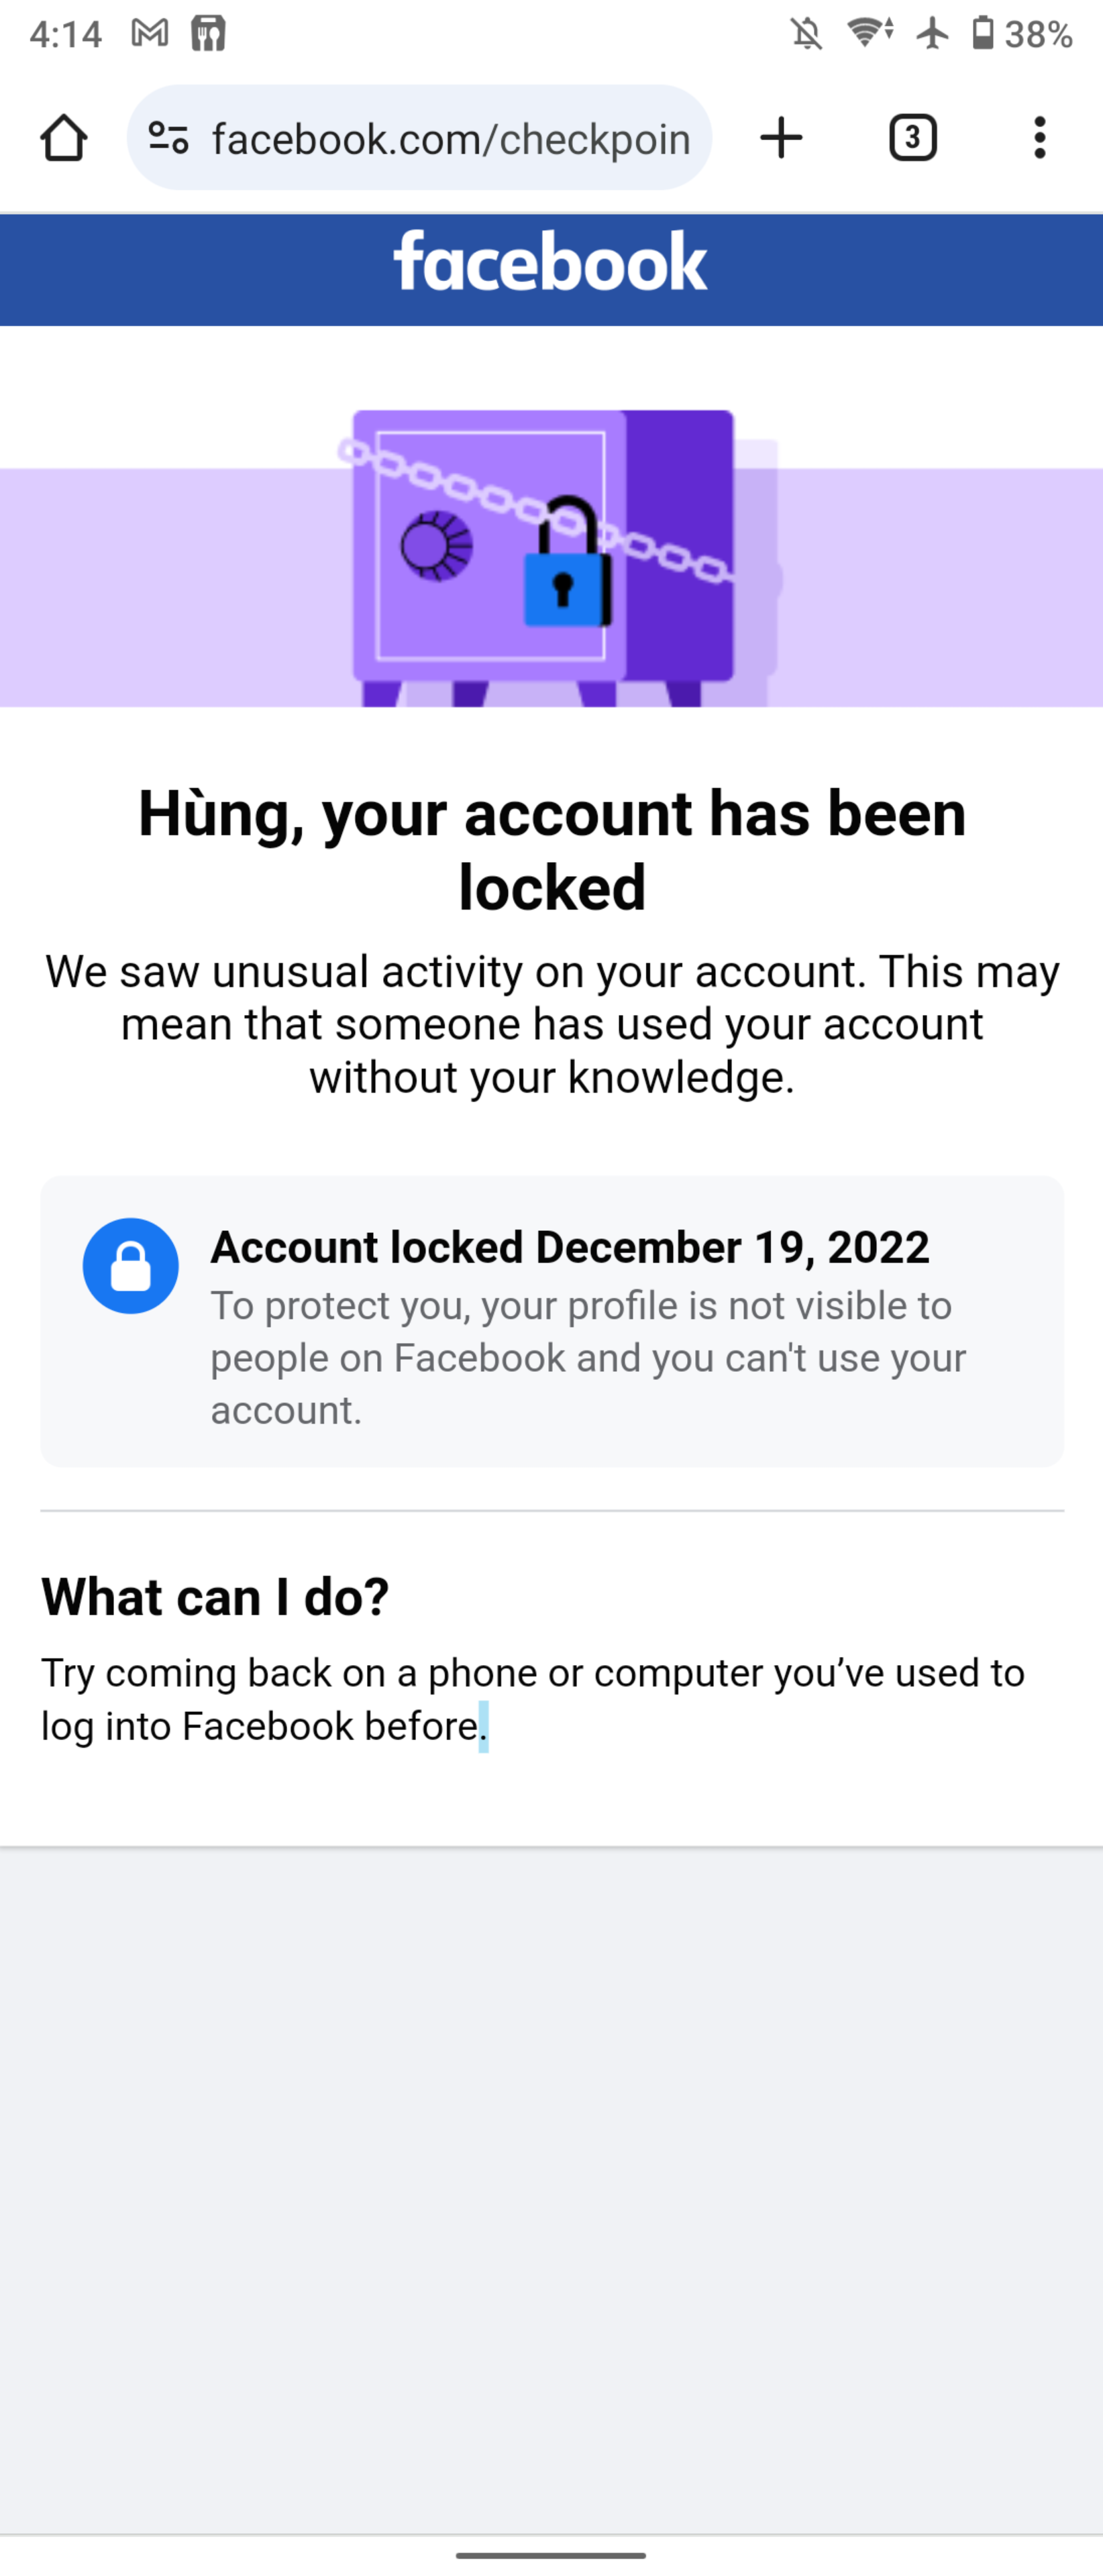Open the site info icon in address bar

click(168, 138)
